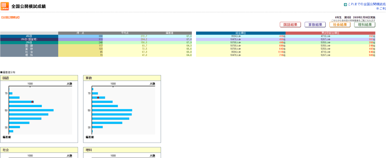The width and height of the screenshot is (386, 158).
Task: Click the green arrow icon beside past-results link
Action: click(345, 5)
